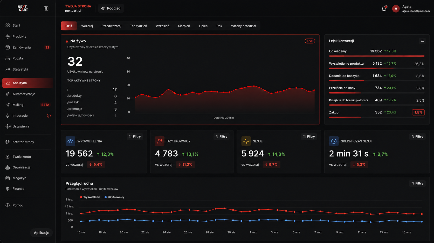The width and height of the screenshot is (434, 243).
Task: Click the /koszyk active page row
Action: (92, 102)
